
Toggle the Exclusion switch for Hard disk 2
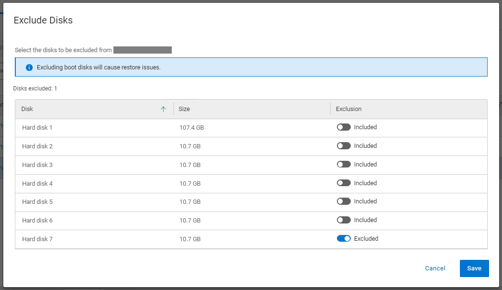click(344, 145)
